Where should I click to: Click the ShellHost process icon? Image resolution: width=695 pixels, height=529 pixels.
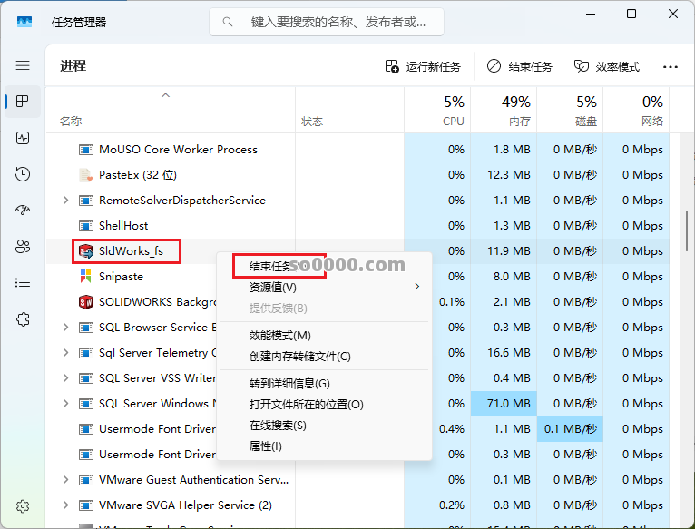85,226
